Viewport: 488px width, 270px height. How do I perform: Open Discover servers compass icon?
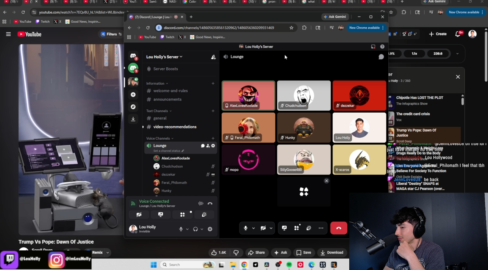(133, 107)
